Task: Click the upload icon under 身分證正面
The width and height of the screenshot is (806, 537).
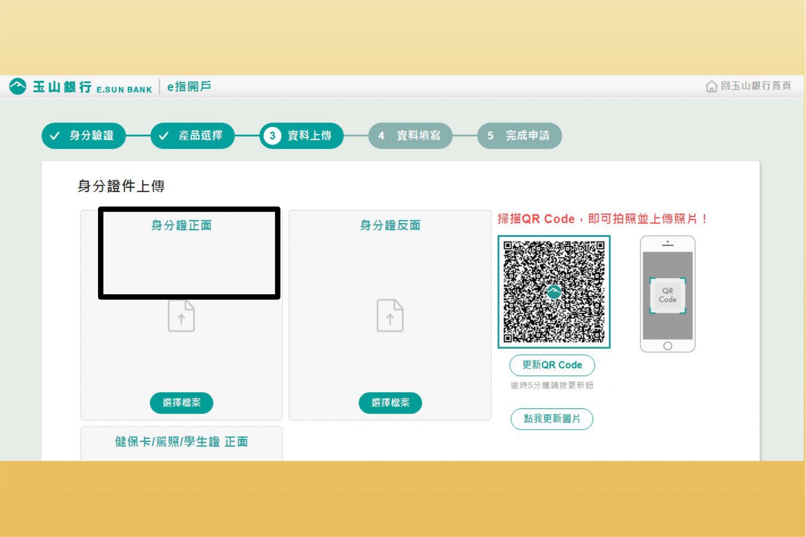Action: pos(181,316)
